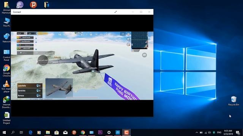Screen dimensions: 243x136
Task: Switch to Chrome on the taskbar
Action: 83,133
